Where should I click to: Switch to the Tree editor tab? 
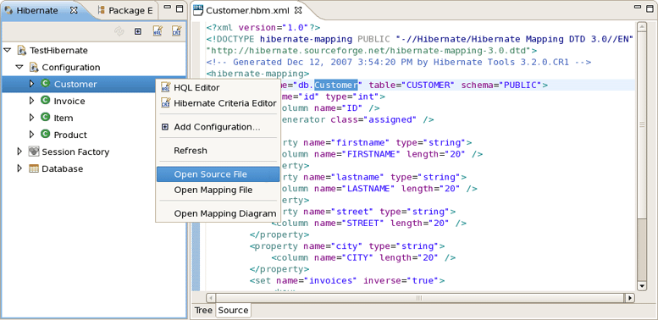click(203, 311)
